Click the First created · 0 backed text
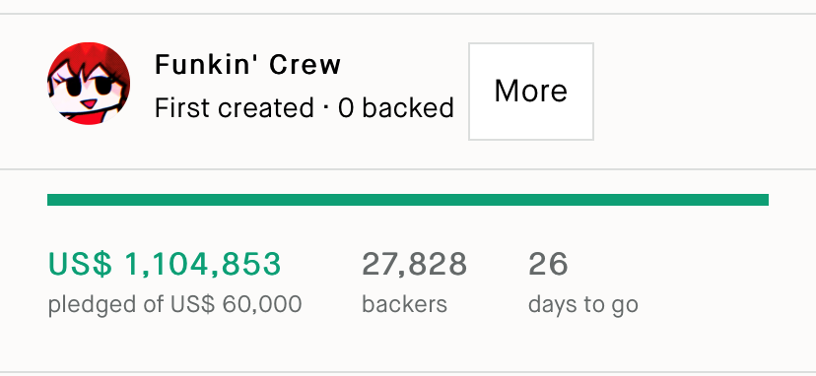Viewport: 816px width, 376px height. [x=305, y=108]
